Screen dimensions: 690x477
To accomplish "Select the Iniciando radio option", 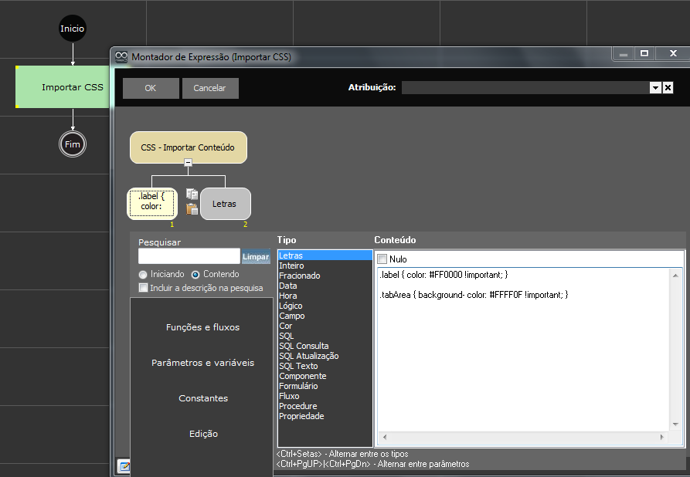I will pos(143,274).
